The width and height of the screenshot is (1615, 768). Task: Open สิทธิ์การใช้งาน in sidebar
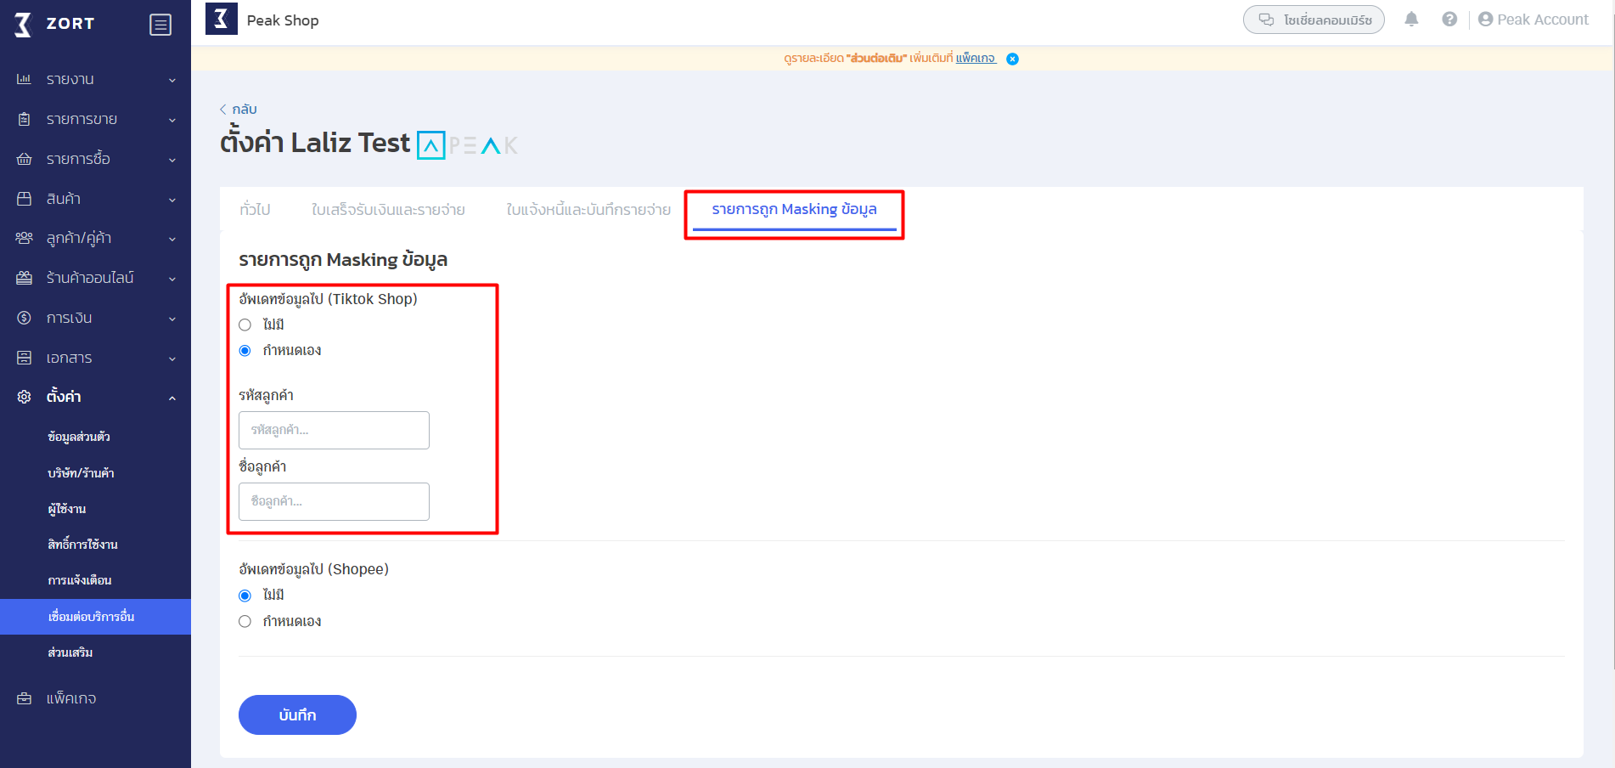(x=82, y=544)
